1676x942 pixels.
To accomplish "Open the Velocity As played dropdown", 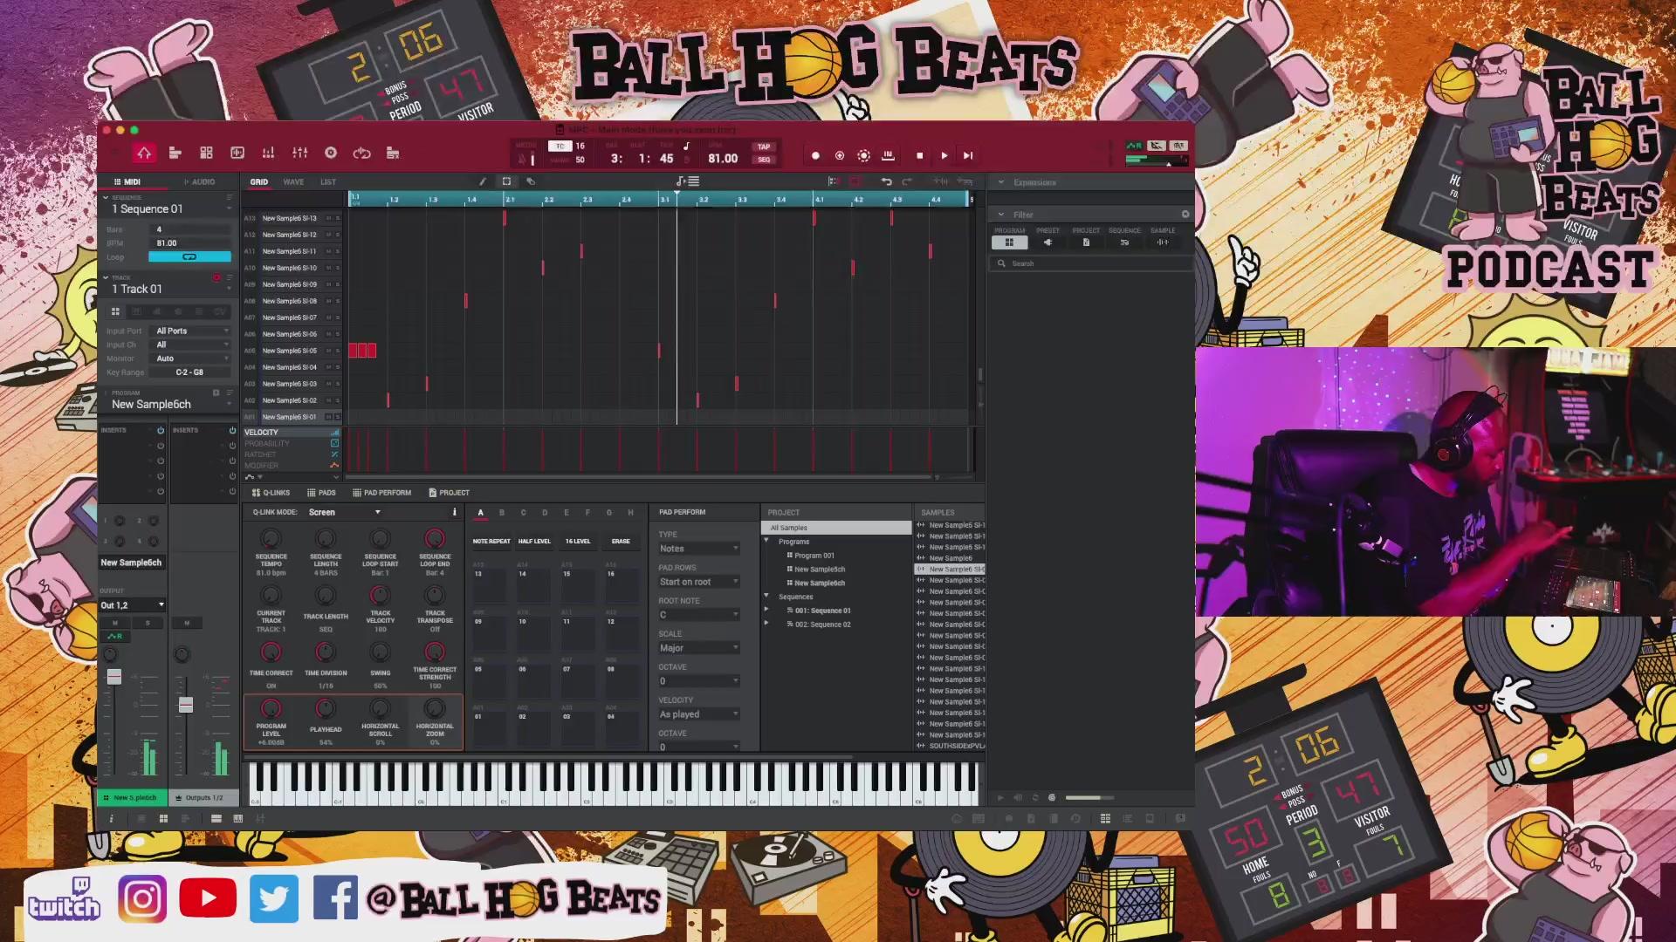I will (x=699, y=714).
